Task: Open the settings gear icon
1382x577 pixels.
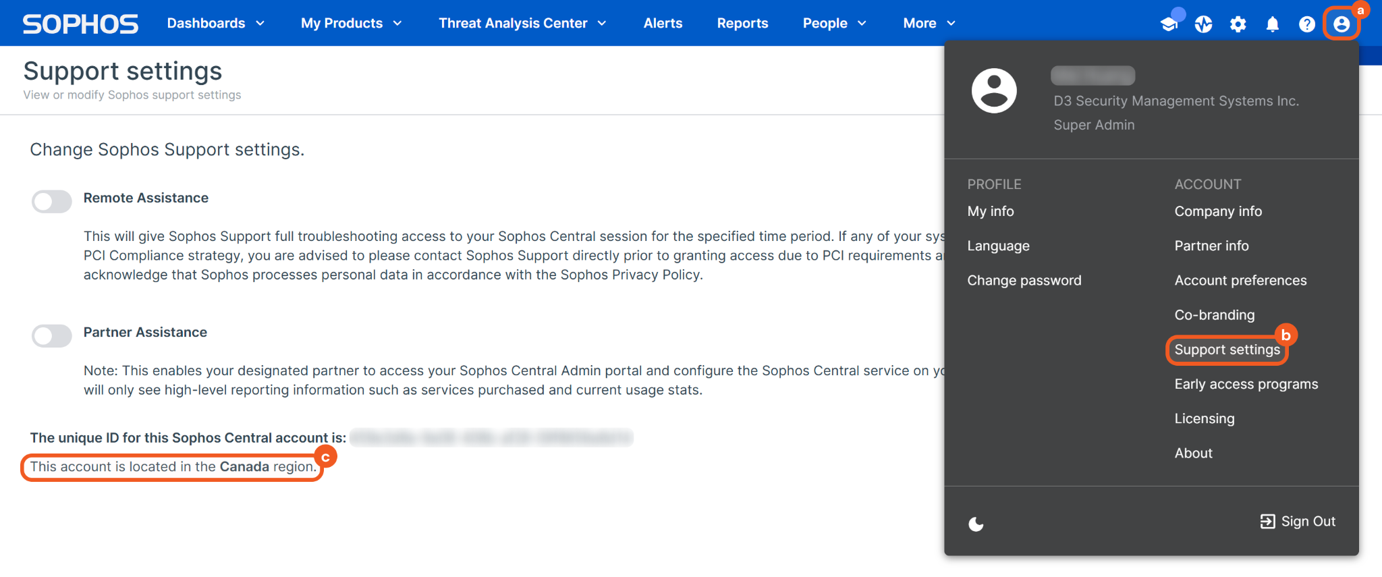Action: tap(1238, 24)
